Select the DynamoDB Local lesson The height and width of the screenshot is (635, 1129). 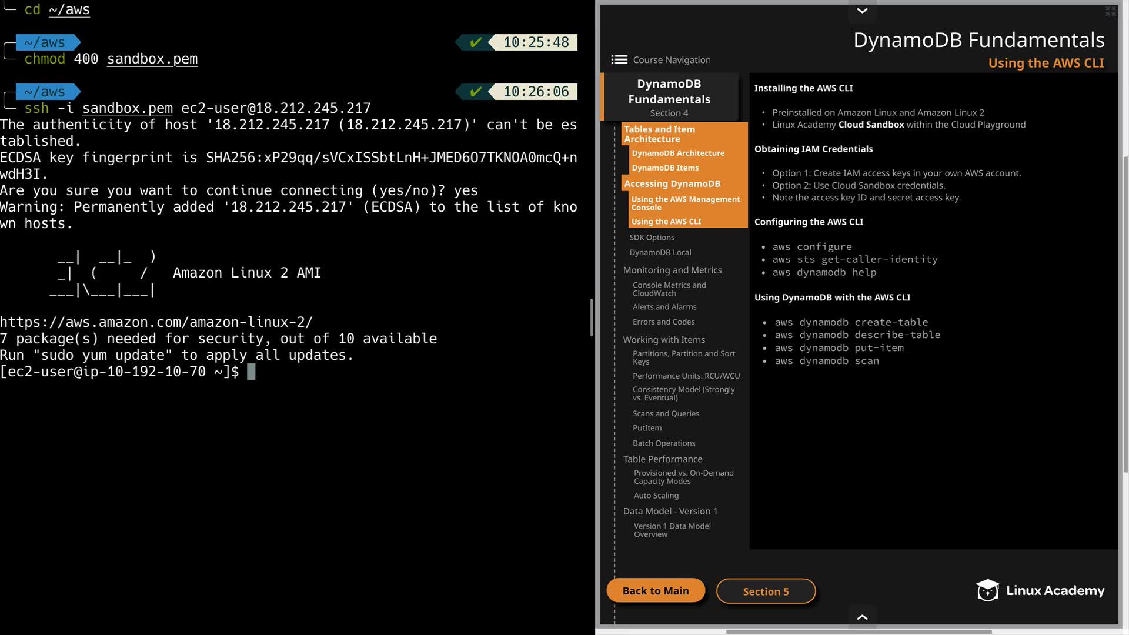pyautogui.click(x=660, y=253)
